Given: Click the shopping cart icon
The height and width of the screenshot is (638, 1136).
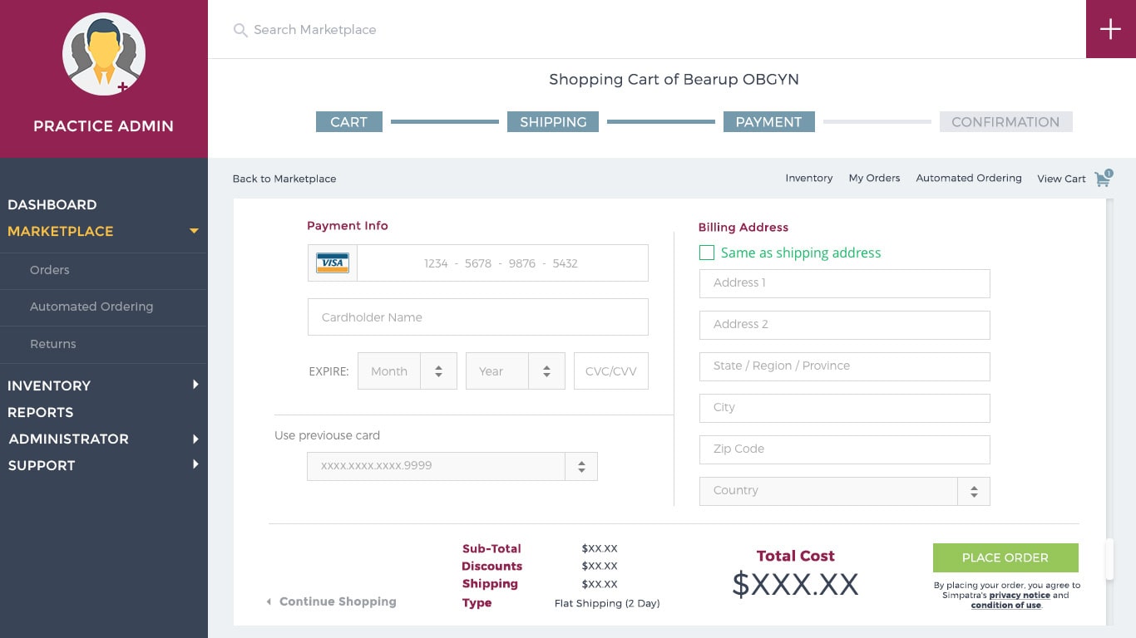Looking at the screenshot, I should [x=1103, y=179].
